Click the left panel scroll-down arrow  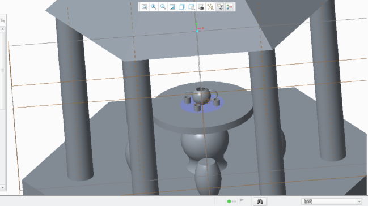pos(3,187)
